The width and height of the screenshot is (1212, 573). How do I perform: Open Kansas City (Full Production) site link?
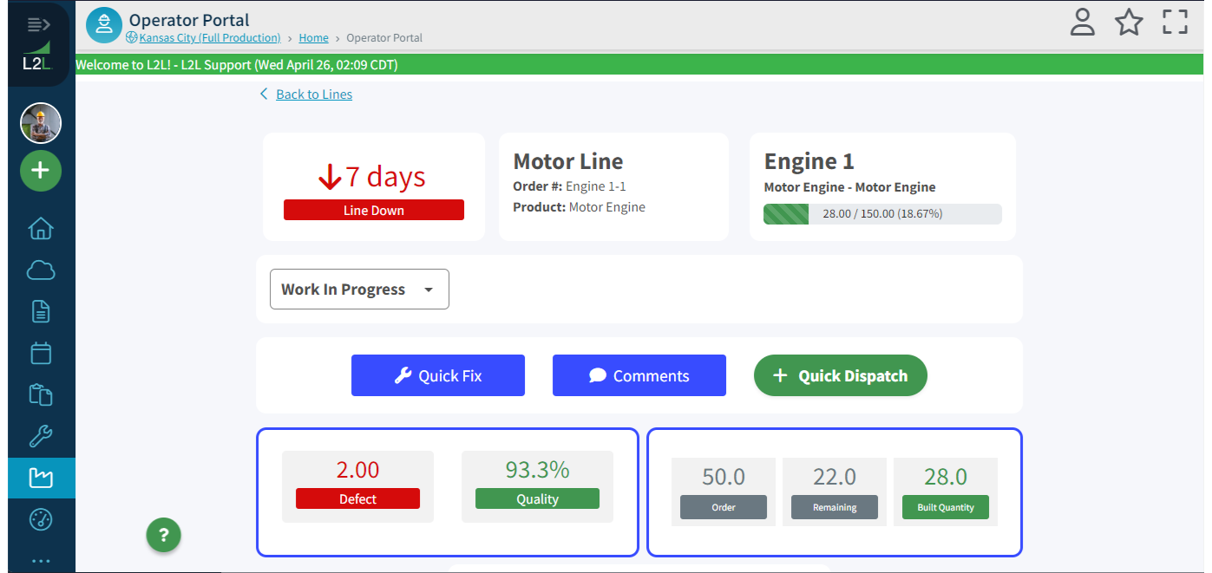[210, 38]
